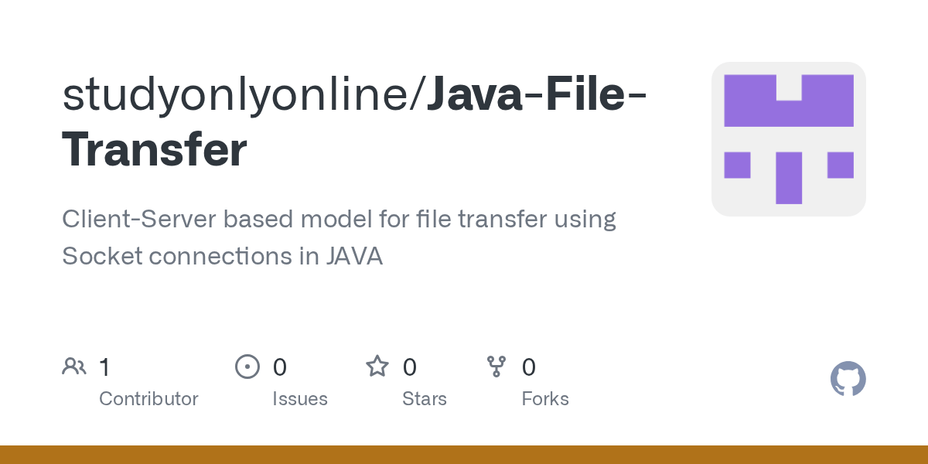Select the zero above Forks
The height and width of the screenshot is (464, 928).
(529, 367)
